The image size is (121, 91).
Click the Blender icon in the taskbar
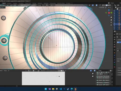pyautogui.click(x=75, y=89)
